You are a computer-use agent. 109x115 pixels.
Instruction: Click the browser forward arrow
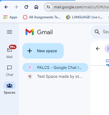click(x=16, y=7)
